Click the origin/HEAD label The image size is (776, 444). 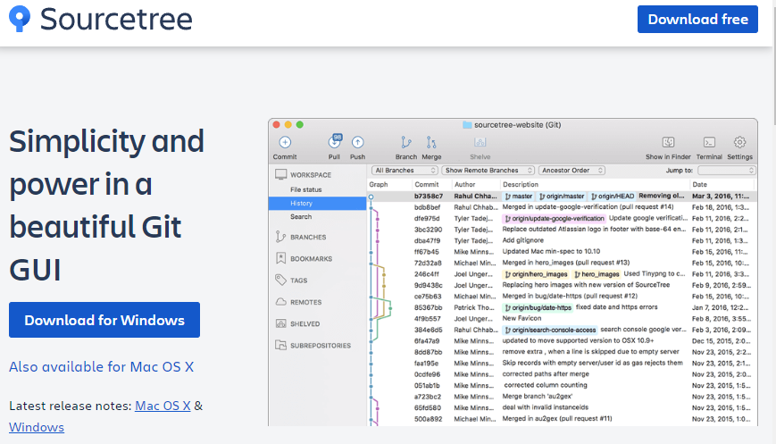(x=613, y=196)
